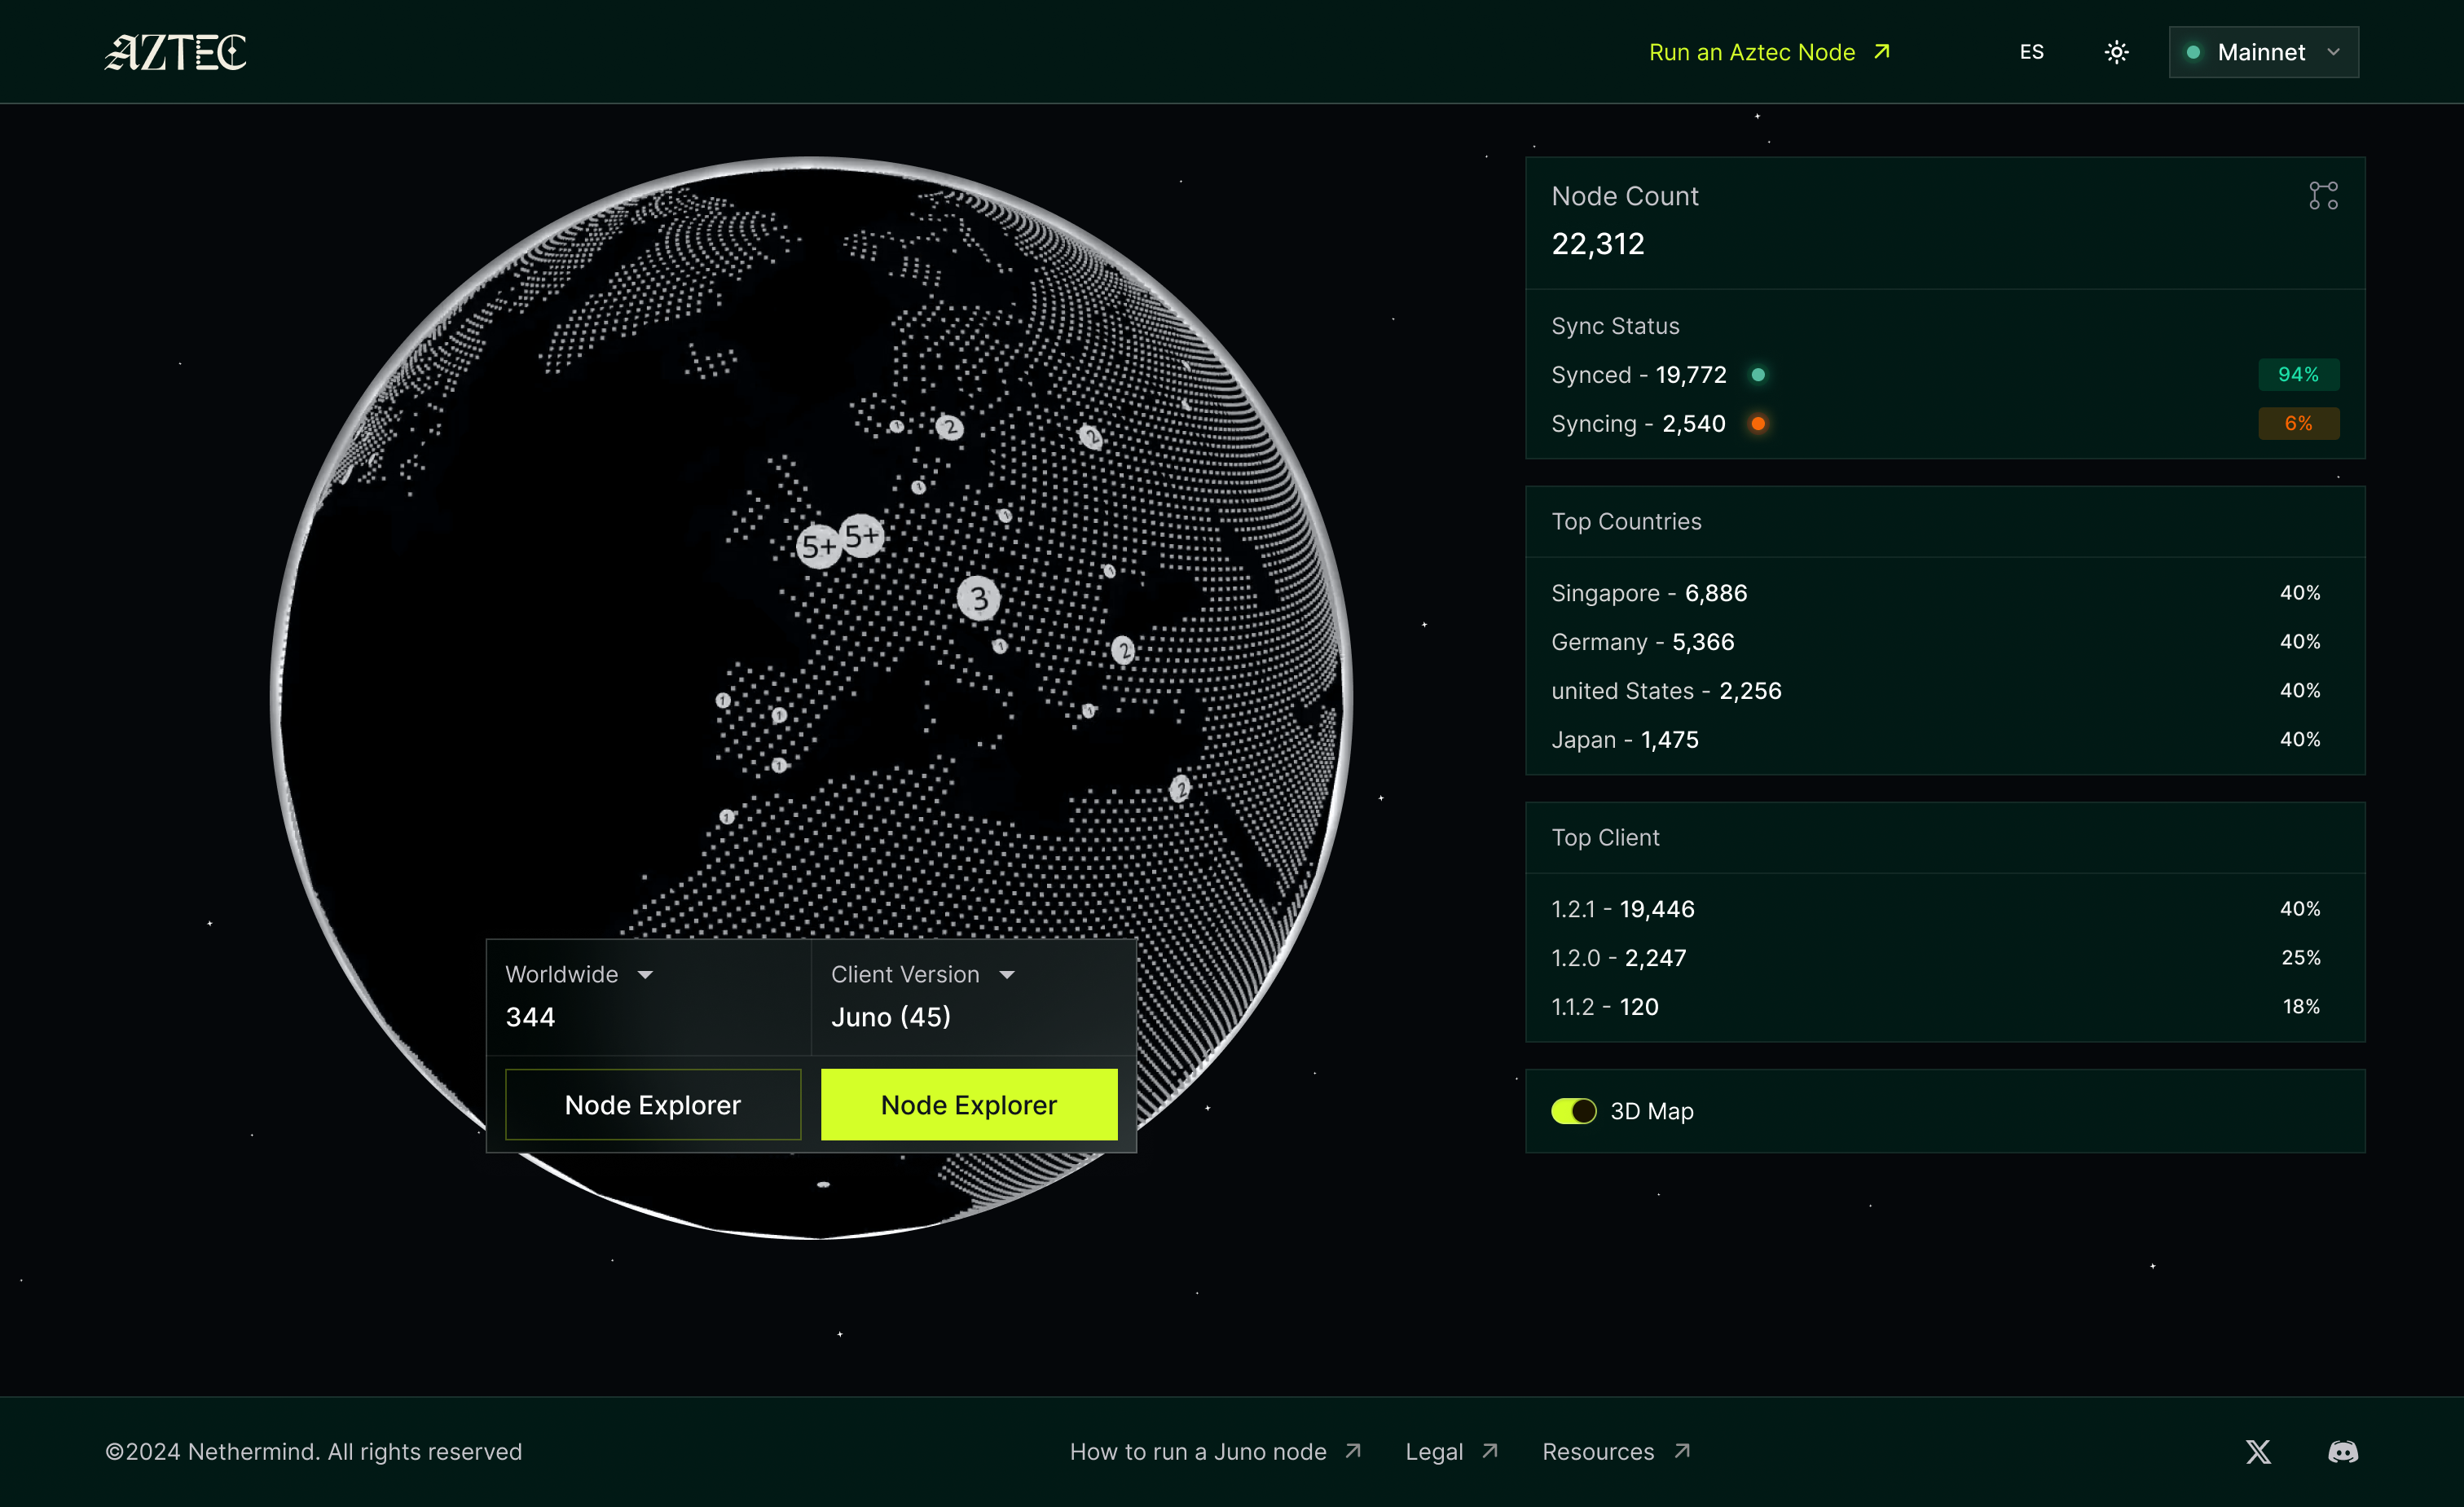
Task: Click the Node Count value 22,312
Action: pyautogui.click(x=1597, y=244)
